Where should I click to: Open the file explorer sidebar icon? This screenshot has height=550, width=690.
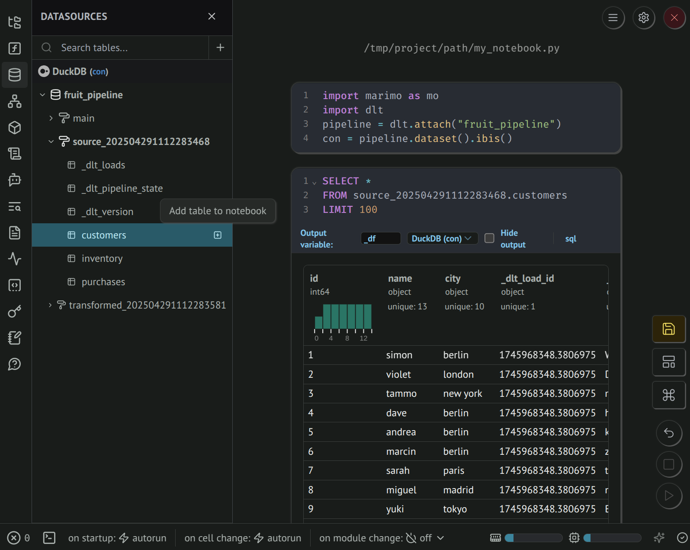[15, 22]
